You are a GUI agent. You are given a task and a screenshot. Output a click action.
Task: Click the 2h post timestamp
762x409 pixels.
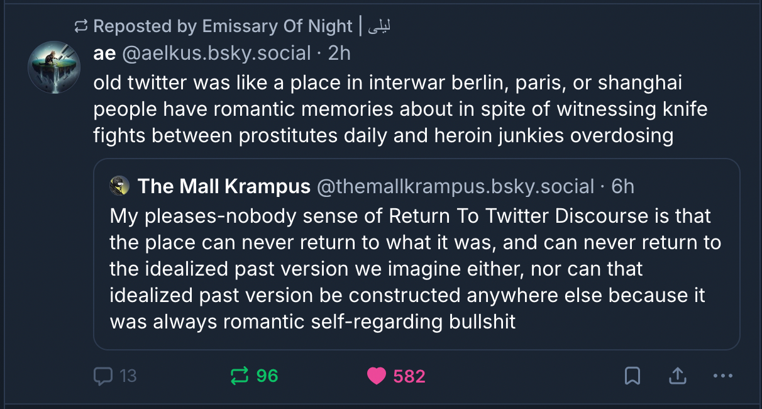pyautogui.click(x=339, y=53)
